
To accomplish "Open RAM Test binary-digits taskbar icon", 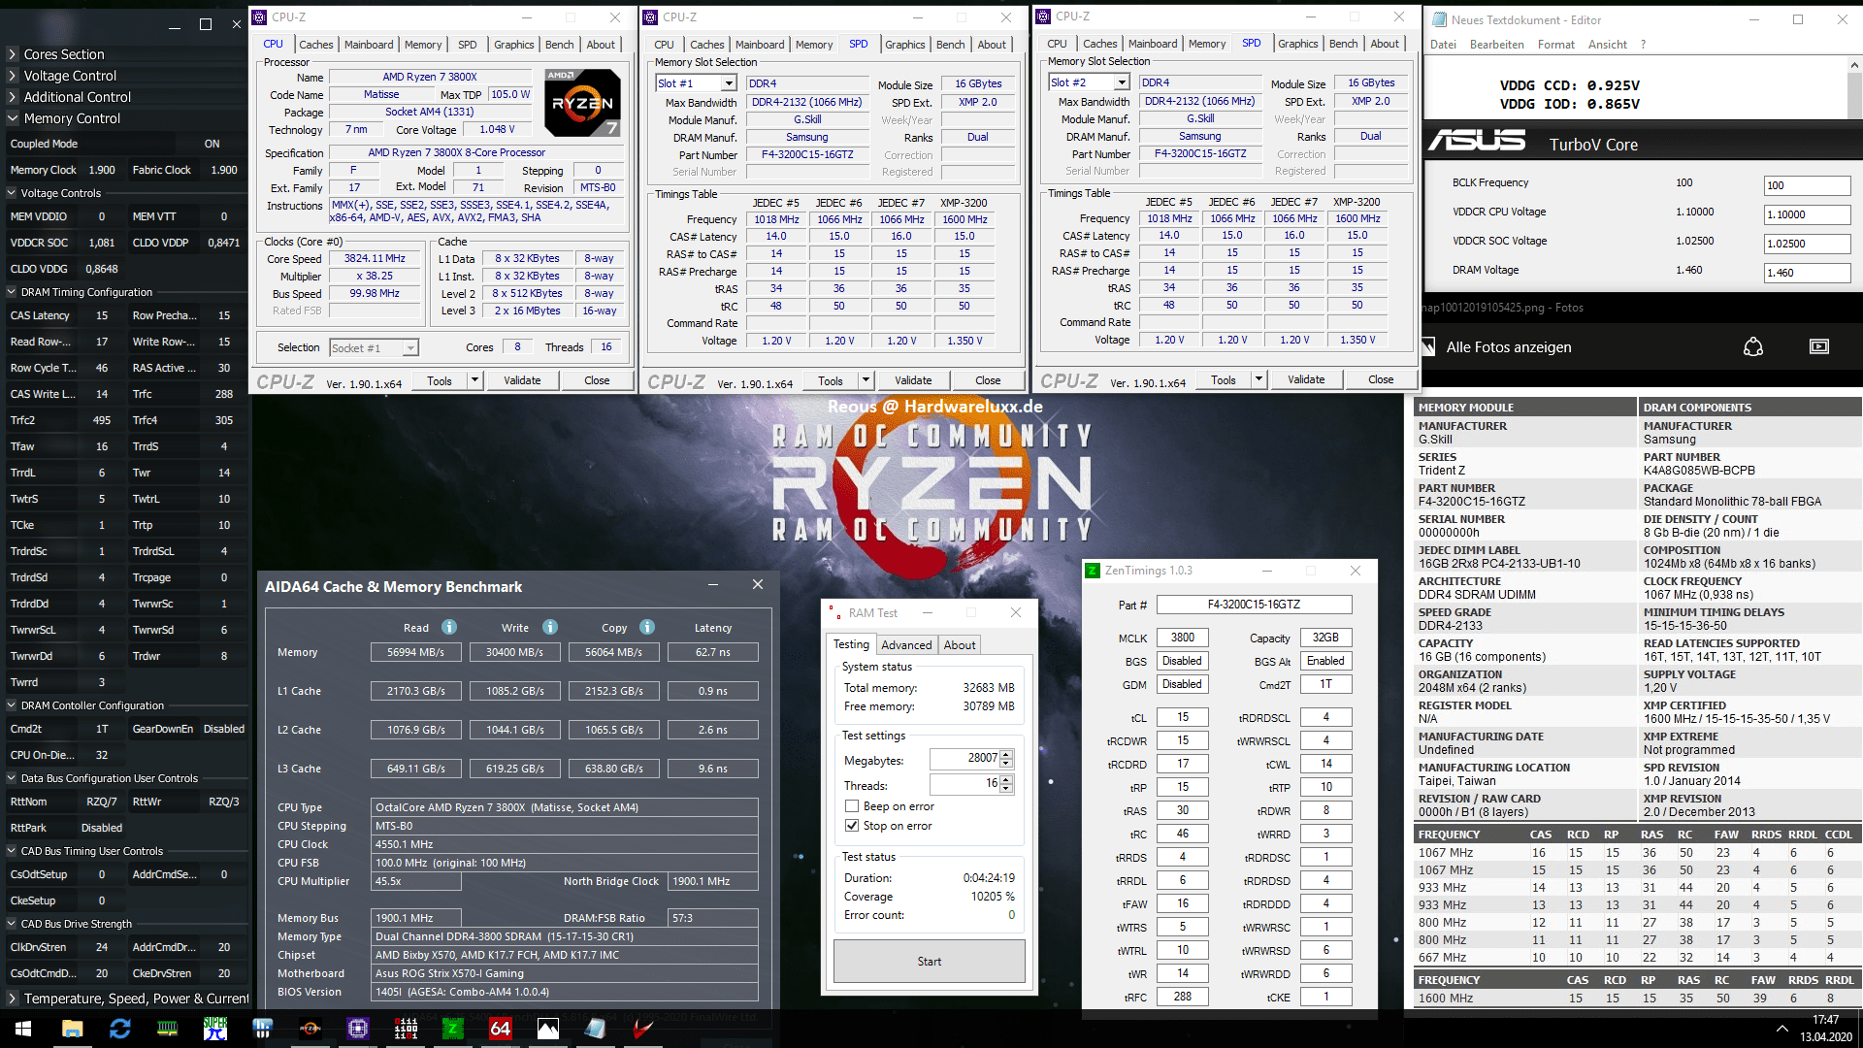I will (406, 1029).
